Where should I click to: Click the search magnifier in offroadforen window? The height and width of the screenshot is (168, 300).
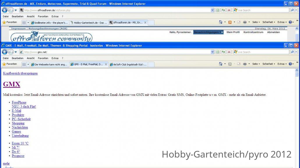[292, 10]
